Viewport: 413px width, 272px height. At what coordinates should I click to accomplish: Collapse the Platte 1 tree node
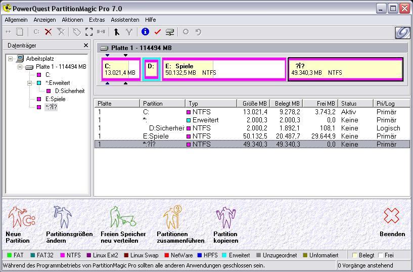(20, 67)
